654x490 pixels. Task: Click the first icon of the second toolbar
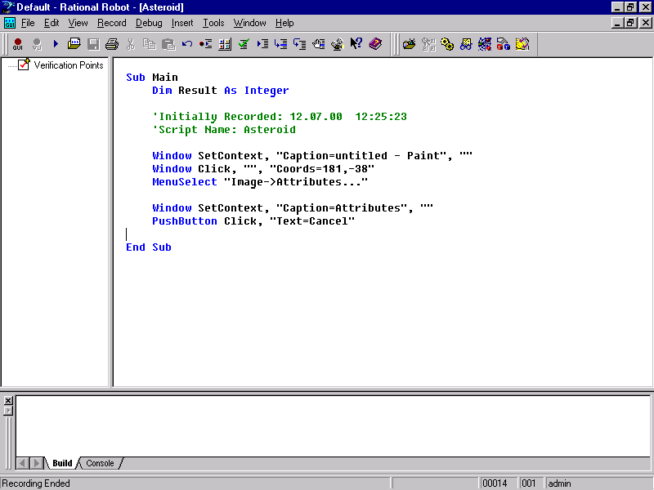[x=410, y=44]
